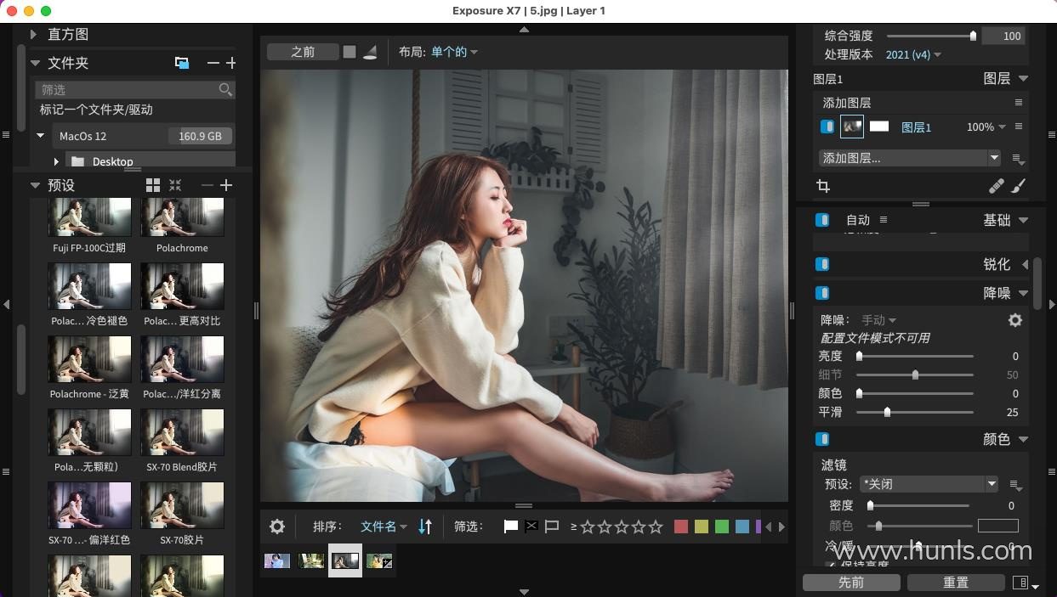The width and height of the screenshot is (1057, 597).
Task: Filter by picked white flag
Action: tap(511, 527)
